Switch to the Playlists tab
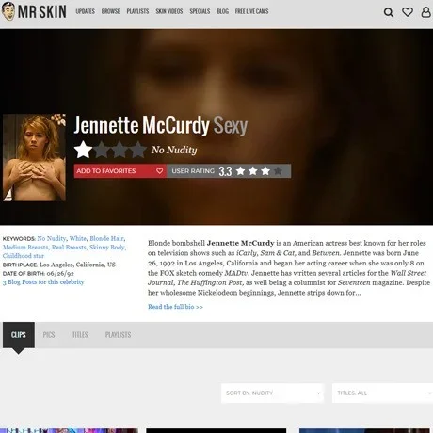This screenshot has width=433, height=433. tap(118, 335)
